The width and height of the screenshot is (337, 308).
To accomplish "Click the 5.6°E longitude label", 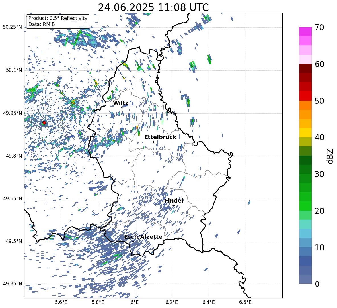I will 61,302.
